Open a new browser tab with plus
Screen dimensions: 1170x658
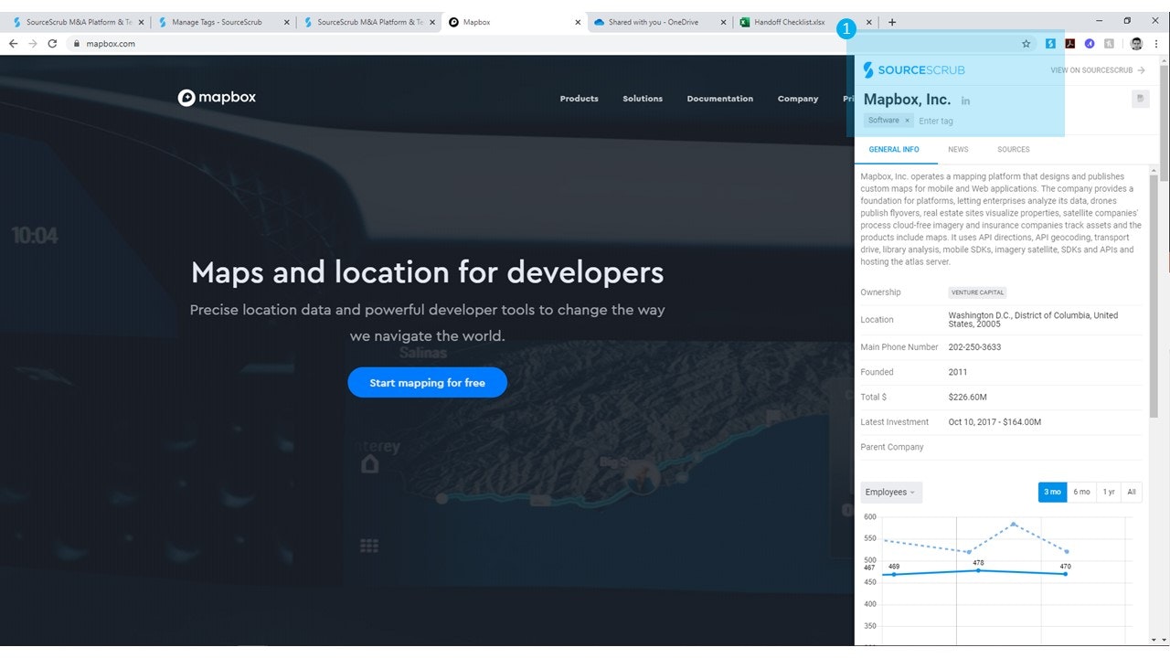(892, 22)
